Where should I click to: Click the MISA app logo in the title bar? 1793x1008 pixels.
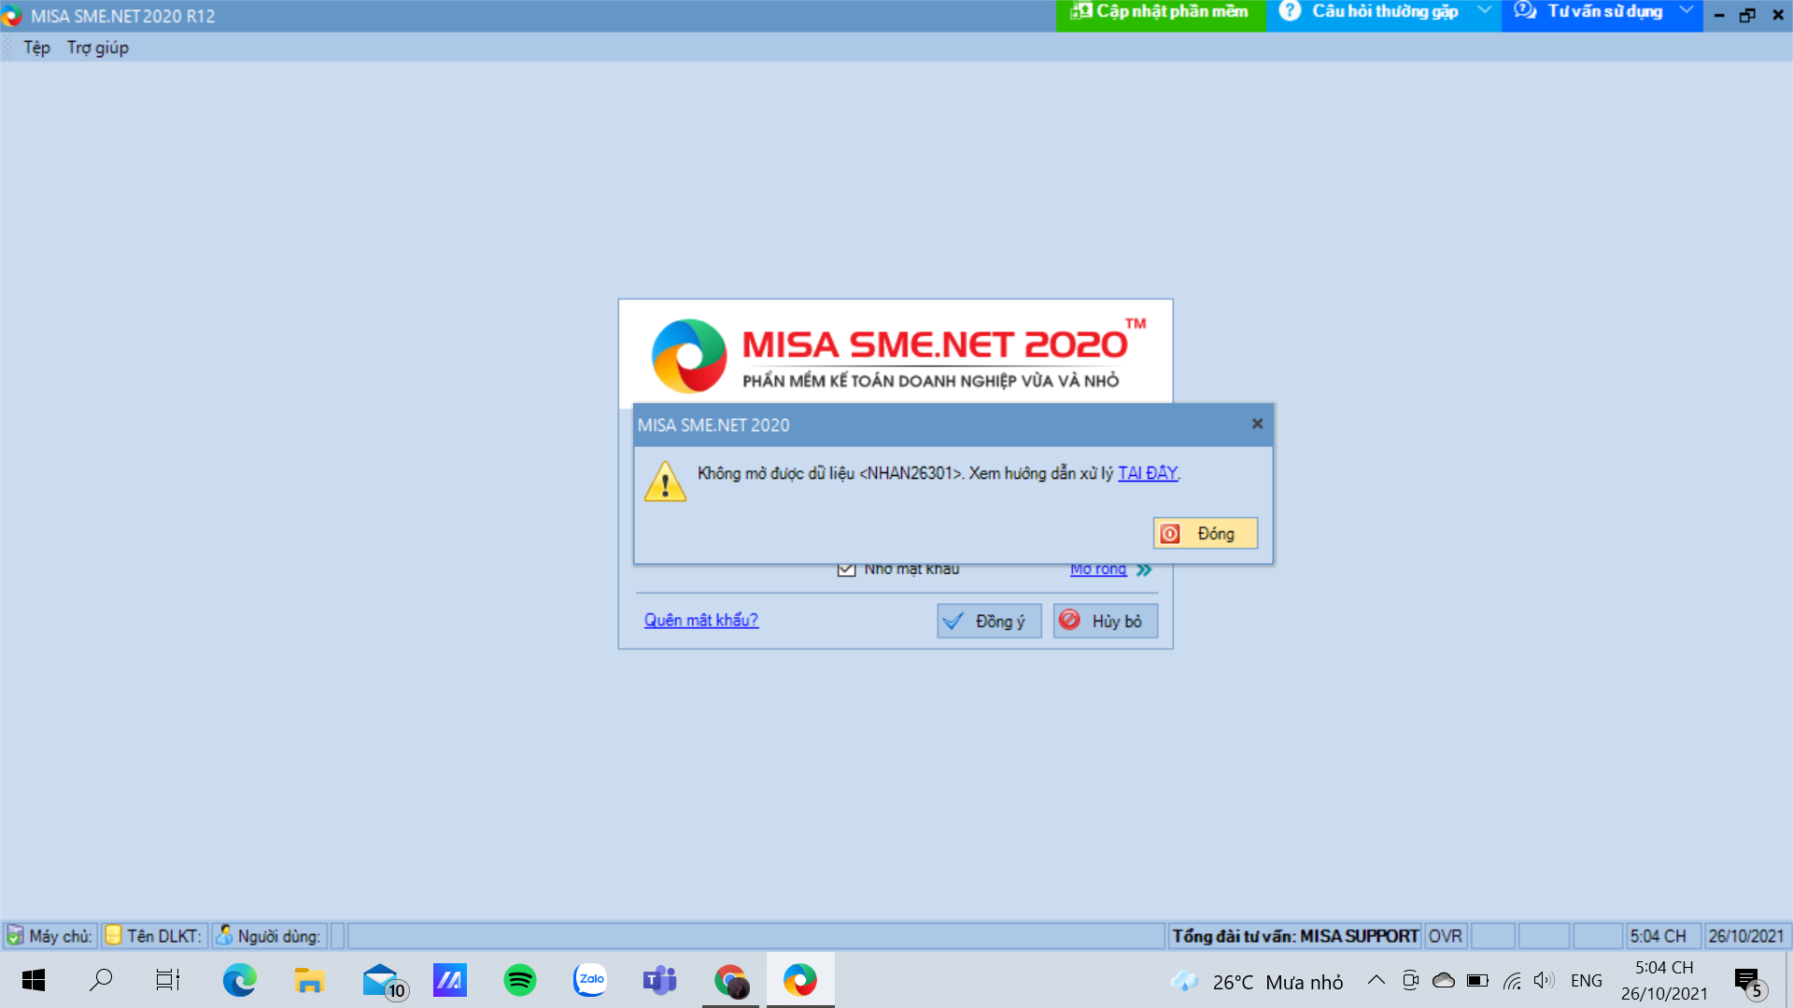click(x=12, y=16)
